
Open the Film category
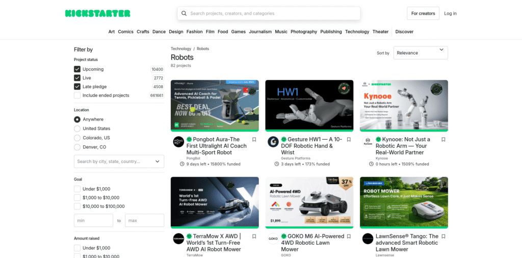[x=210, y=32]
